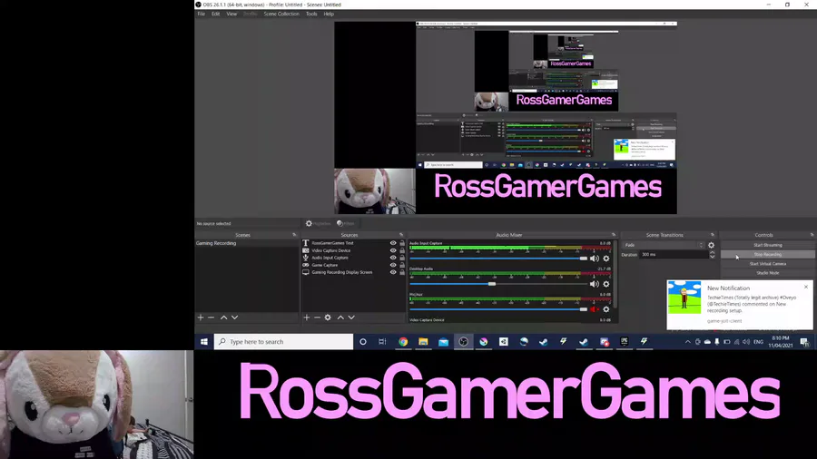The height and width of the screenshot is (459, 817).
Task: Pop out the Sources dock
Action: 401,235
